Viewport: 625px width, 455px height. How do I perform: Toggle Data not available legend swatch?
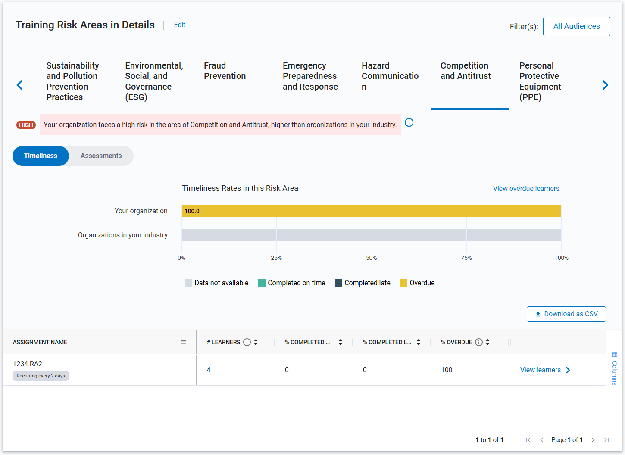pos(188,283)
